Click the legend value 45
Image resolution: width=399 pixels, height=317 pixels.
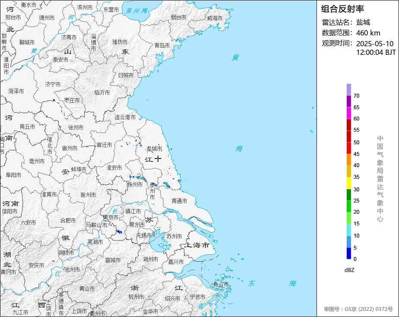pos(357,154)
